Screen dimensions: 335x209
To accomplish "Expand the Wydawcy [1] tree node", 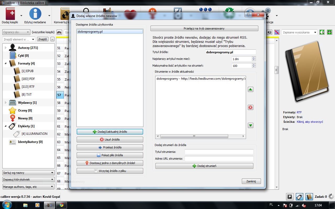I will [x=6, y=102].
